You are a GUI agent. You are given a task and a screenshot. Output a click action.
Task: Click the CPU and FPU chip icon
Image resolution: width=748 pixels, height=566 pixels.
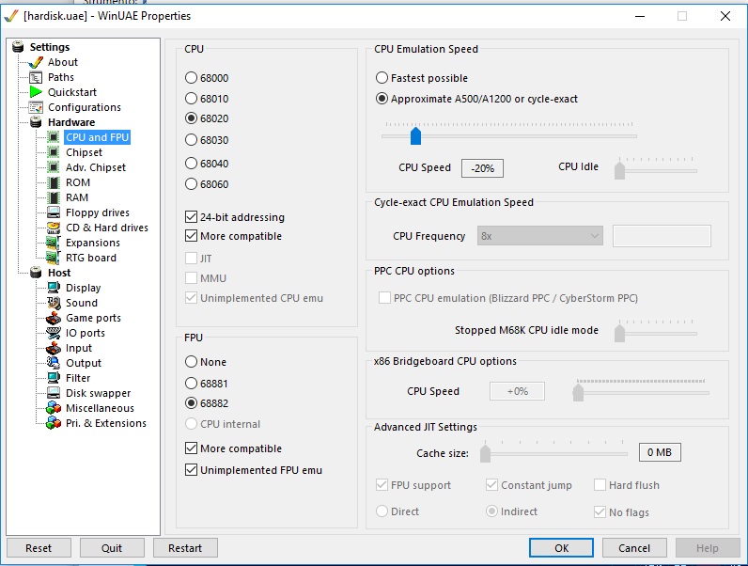click(54, 137)
